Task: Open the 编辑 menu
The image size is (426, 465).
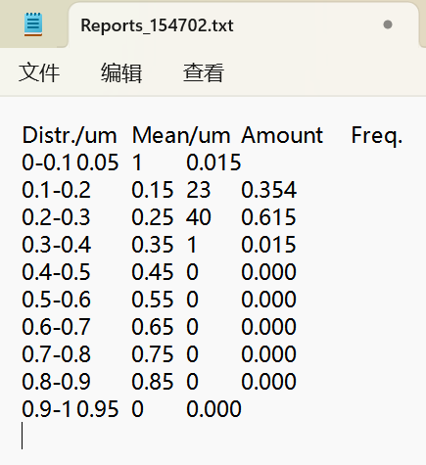Action: (x=121, y=72)
